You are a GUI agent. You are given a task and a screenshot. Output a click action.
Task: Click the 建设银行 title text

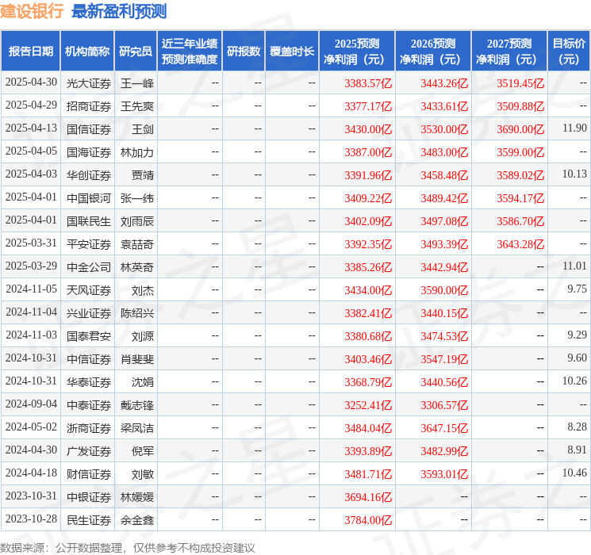tap(32, 11)
